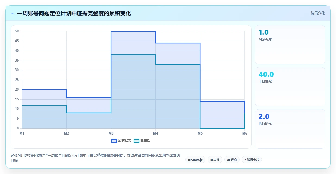
Task: Click the M2 axis label
Action: [x=66, y=133]
